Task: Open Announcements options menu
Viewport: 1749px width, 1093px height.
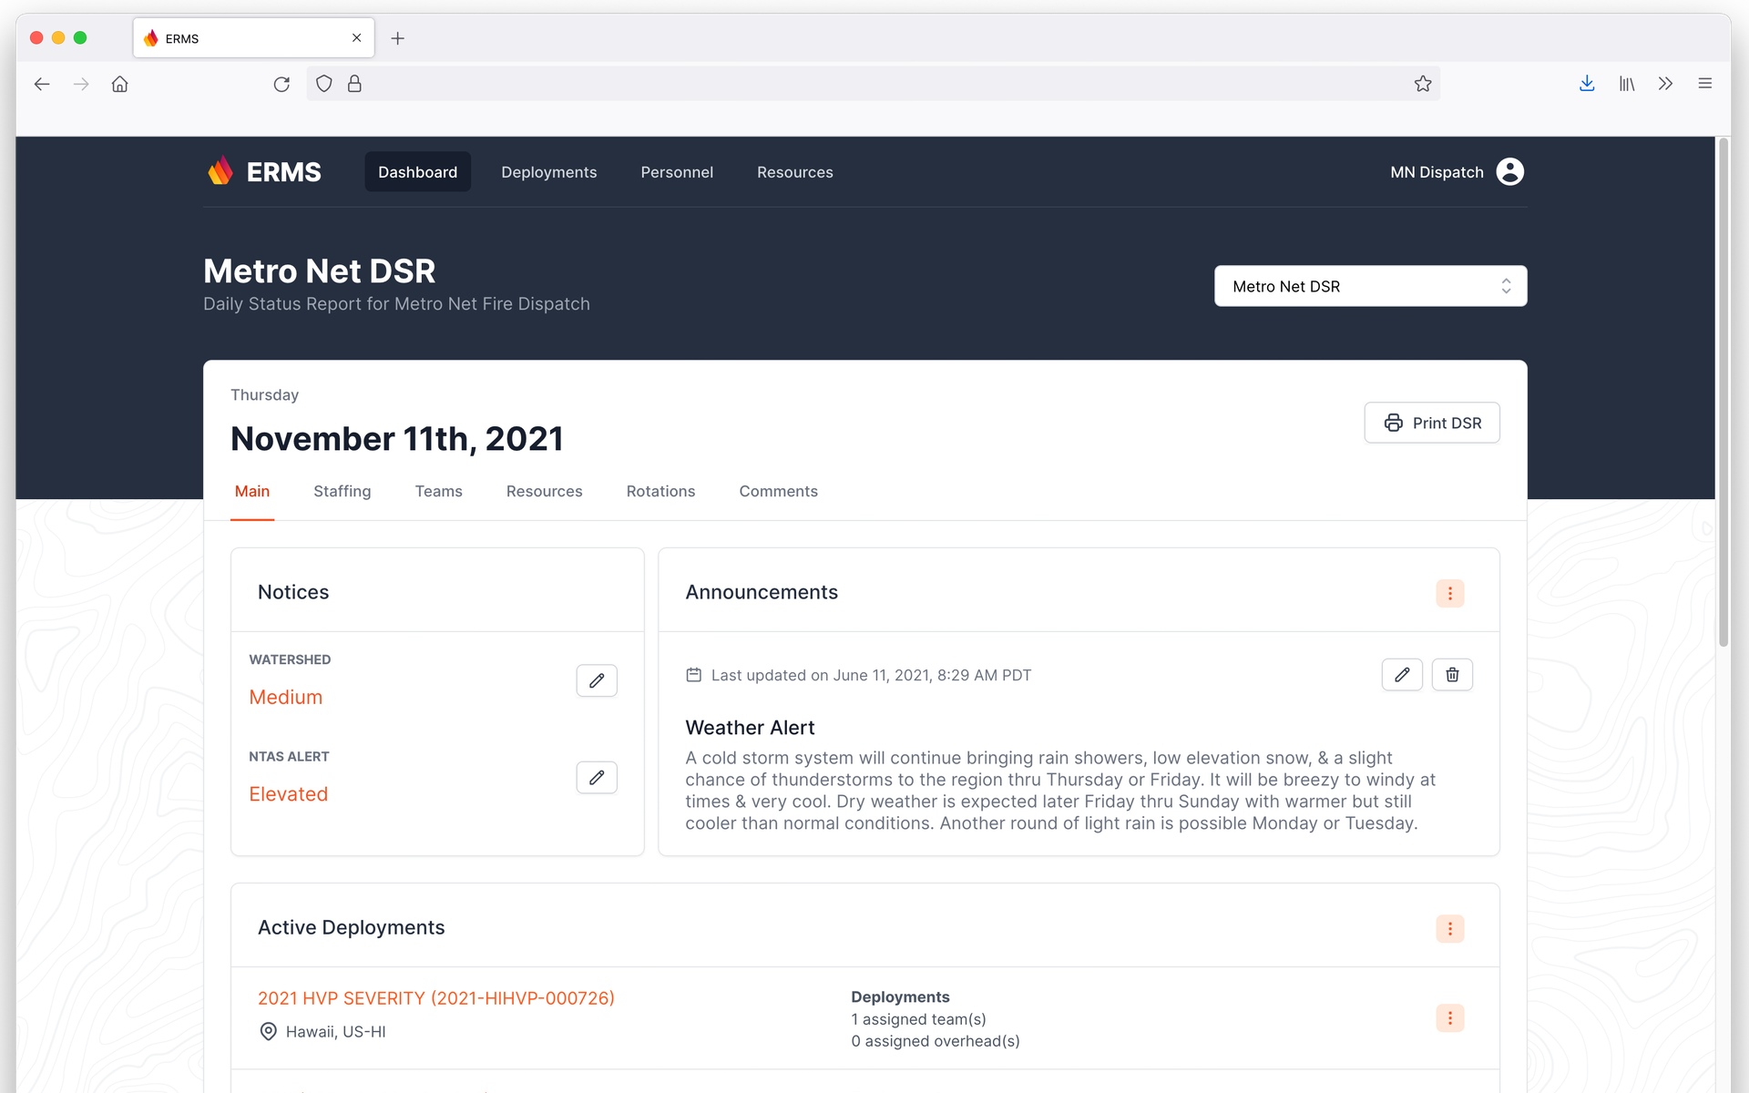Action: pos(1450,593)
